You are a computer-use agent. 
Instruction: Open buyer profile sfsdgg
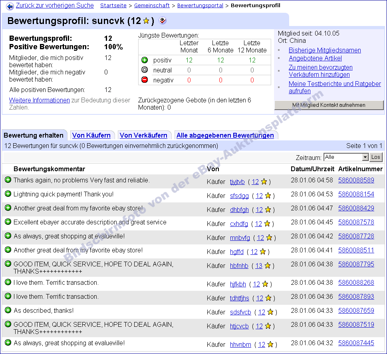[x=239, y=196]
